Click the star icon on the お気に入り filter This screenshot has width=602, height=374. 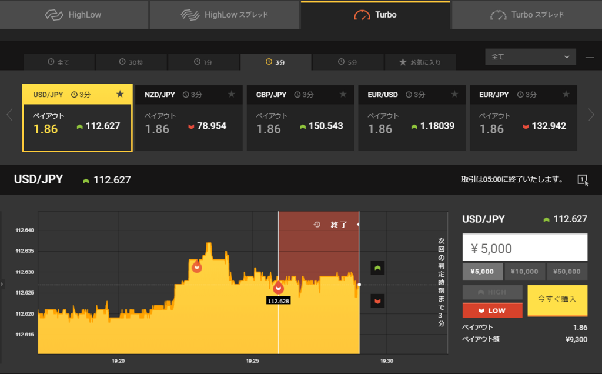(x=403, y=61)
